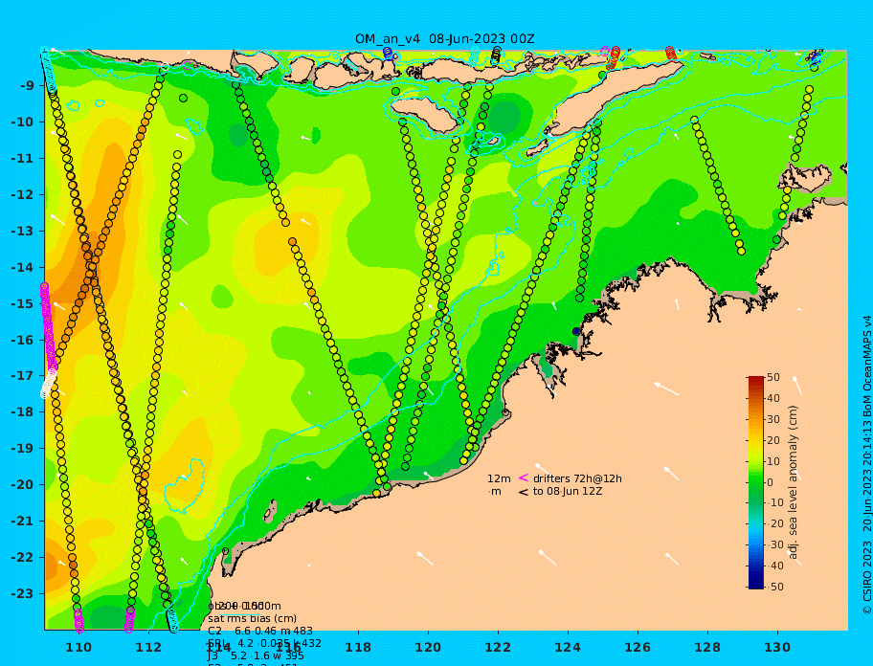This screenshot has width=873, height=666.
Task: Click color bar tick label "50"
Action: click(773, 377)
